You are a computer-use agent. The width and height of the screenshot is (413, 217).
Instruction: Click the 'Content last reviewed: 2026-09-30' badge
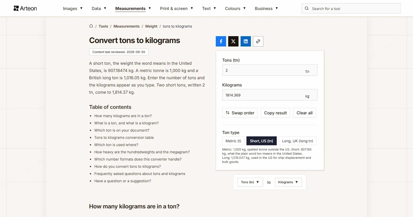(119, 52)
